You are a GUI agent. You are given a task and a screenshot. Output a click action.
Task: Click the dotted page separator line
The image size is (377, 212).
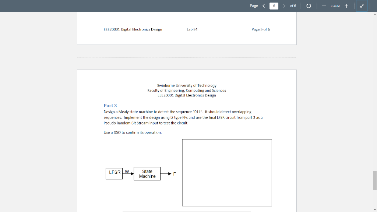tap(187, 57)
